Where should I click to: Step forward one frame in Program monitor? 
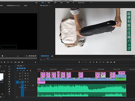tap(100, 62)
